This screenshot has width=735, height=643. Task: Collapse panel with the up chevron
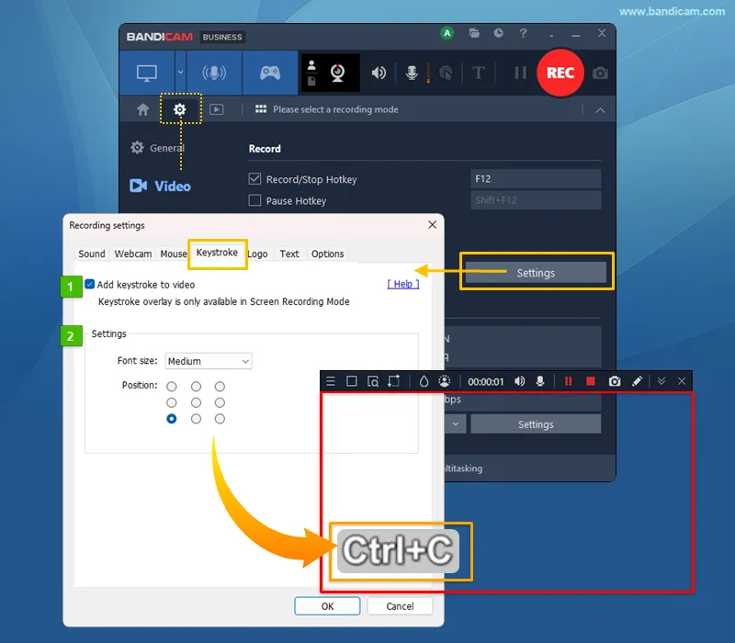click(x=600, y=110)
